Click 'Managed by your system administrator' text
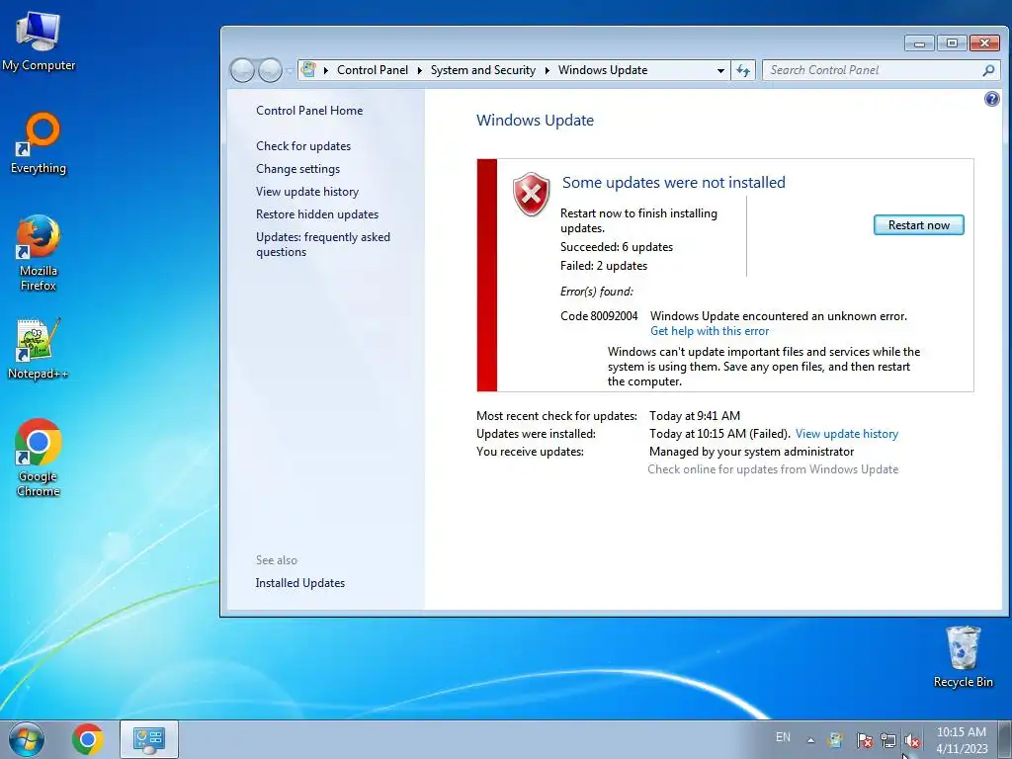The image size is (1012, 759). (751, 452)
